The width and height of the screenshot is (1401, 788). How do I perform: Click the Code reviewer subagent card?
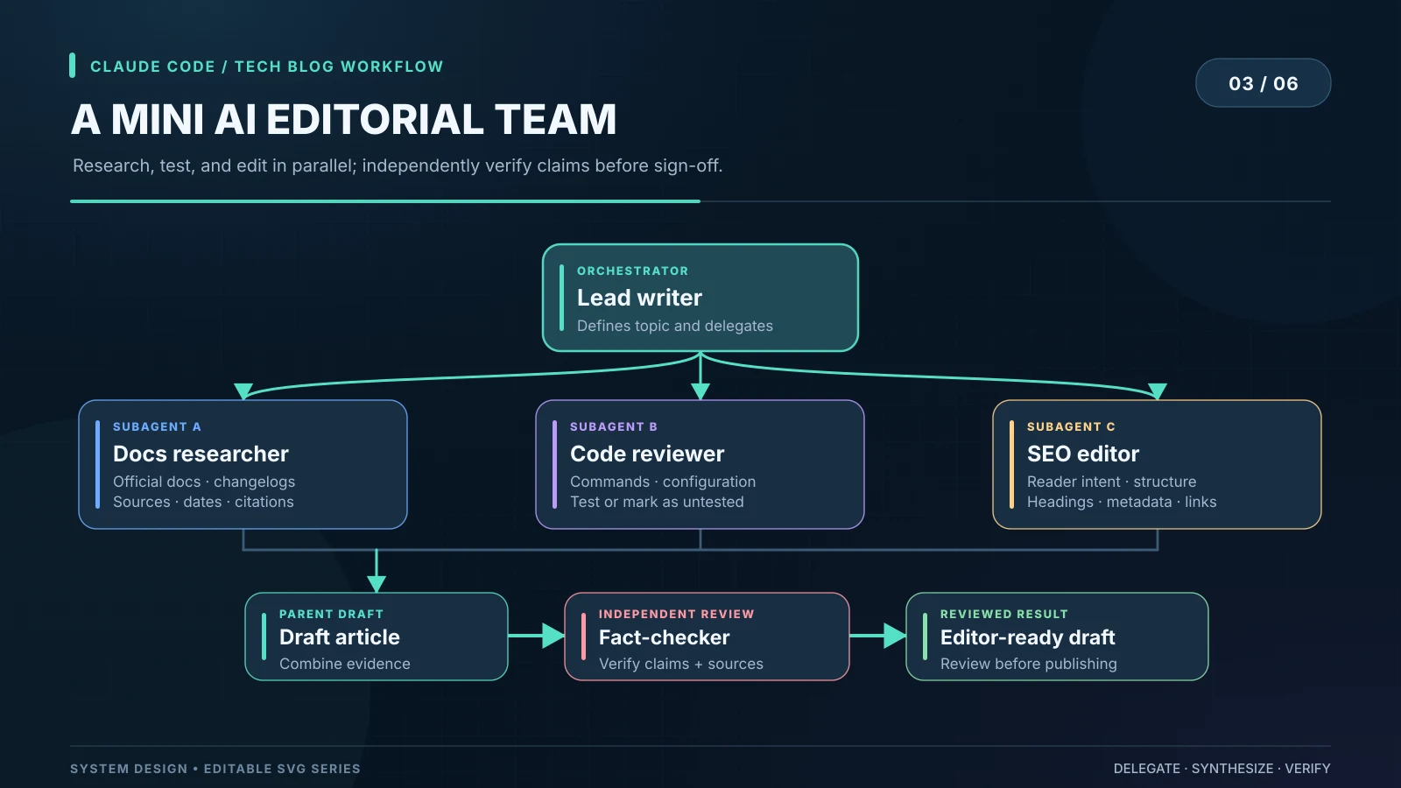tap(700, 464)
